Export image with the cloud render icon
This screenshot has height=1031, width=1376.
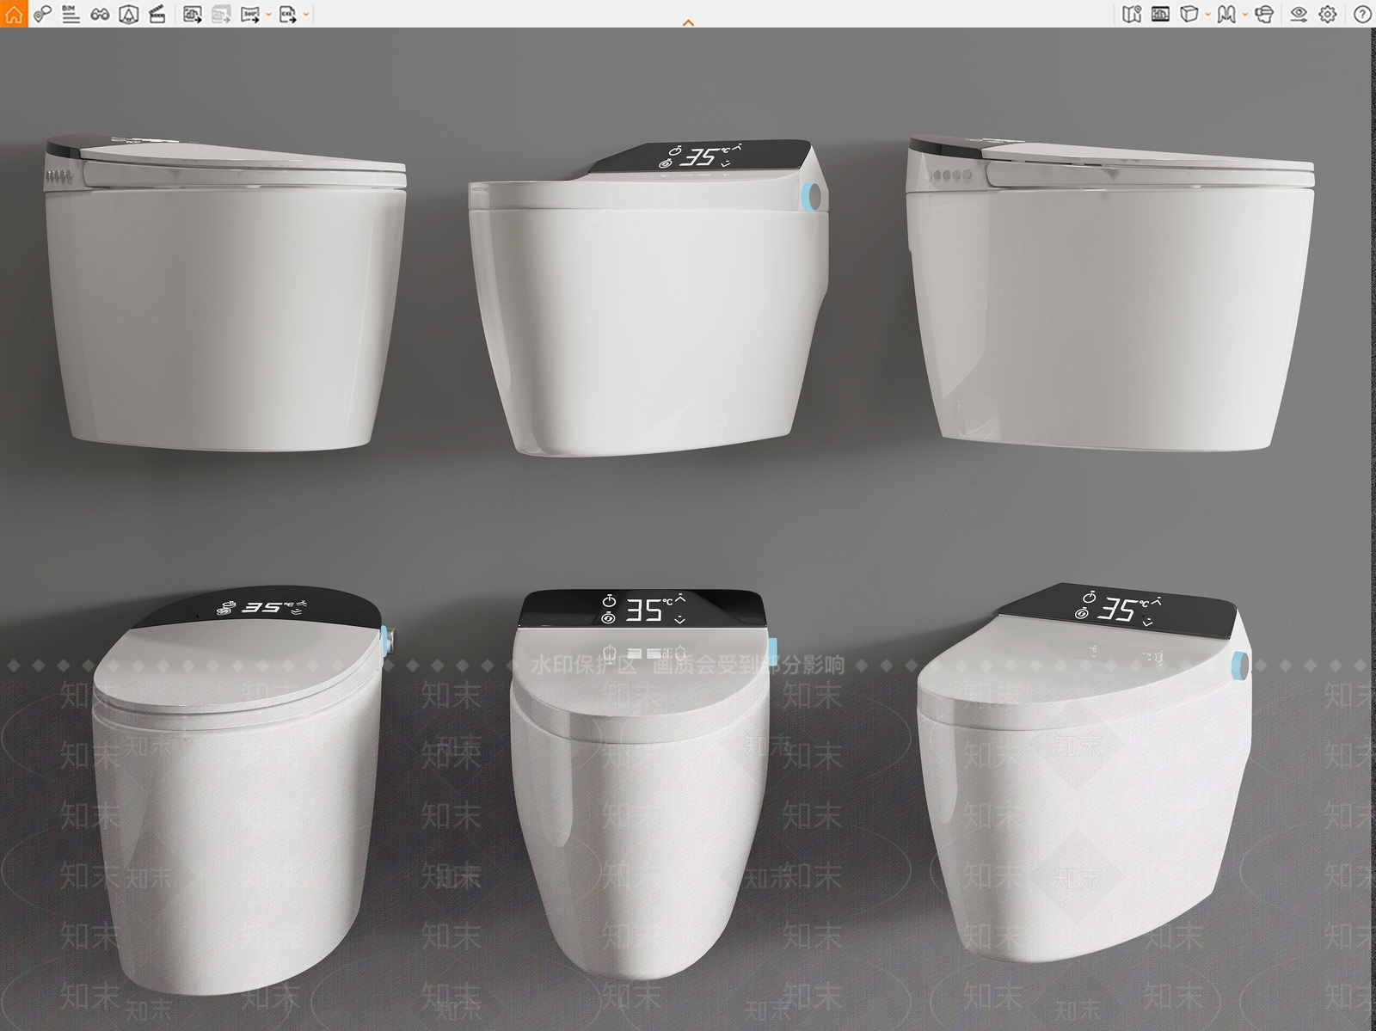[x=193, y=14]
